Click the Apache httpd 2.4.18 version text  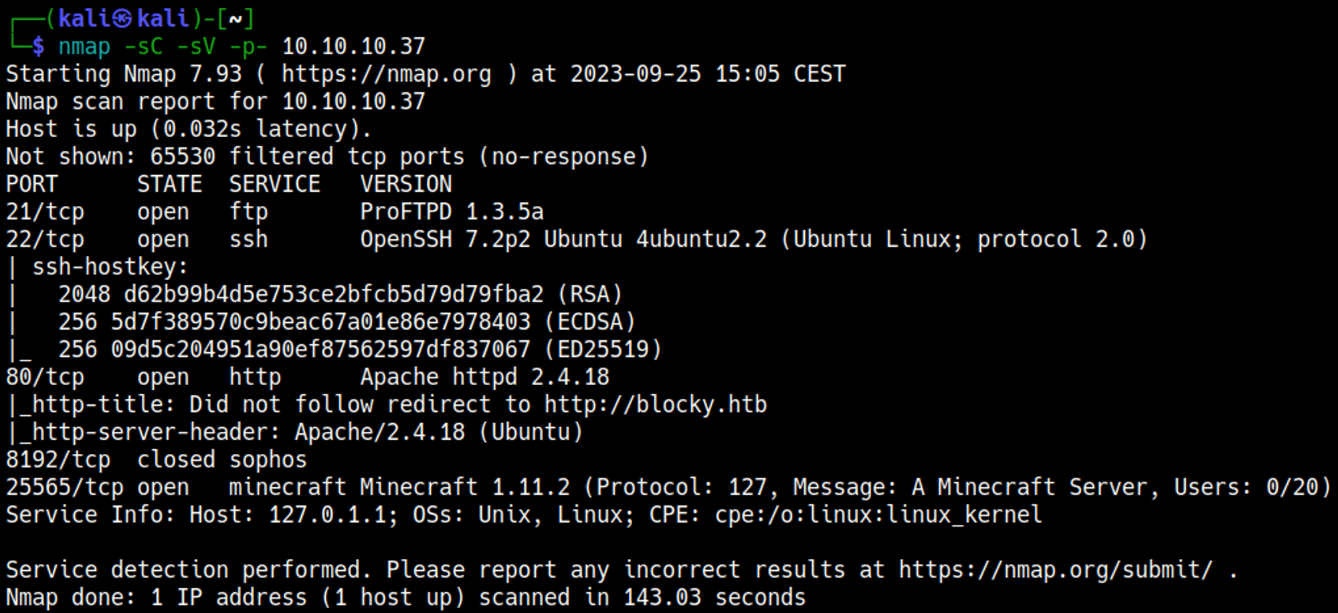pos(484,377)
